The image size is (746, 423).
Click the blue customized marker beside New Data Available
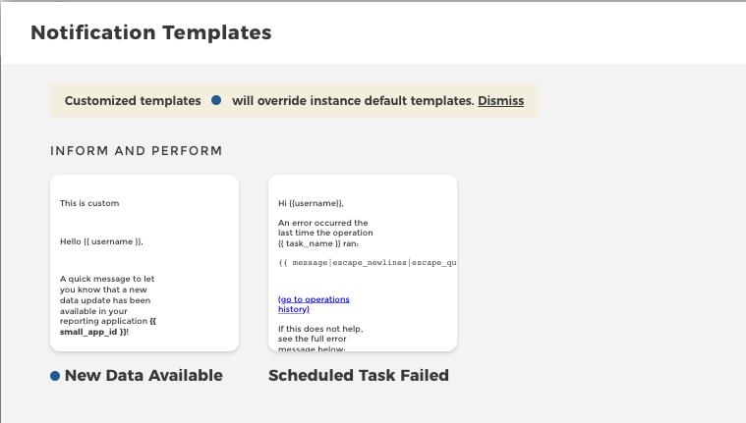(55, 376)
